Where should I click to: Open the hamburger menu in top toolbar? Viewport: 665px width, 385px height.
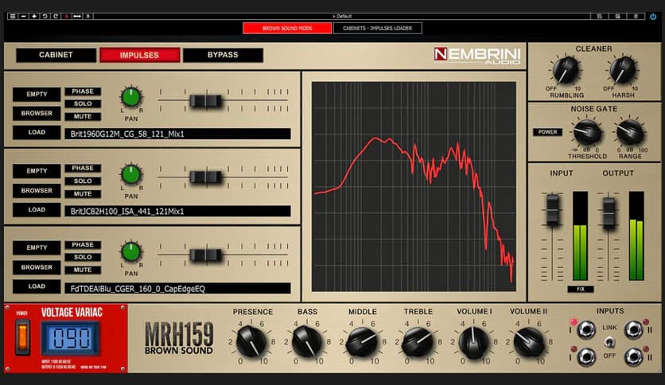pyautogui.click(x=13, y=16)
